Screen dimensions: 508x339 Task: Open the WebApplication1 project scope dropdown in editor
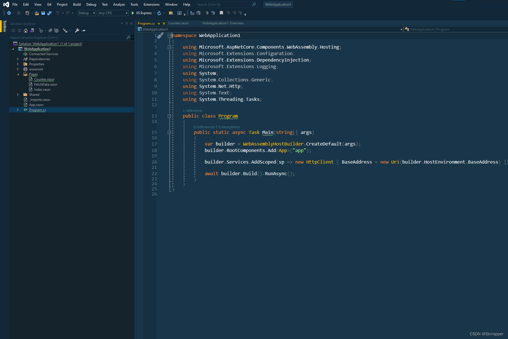point(270,29)
